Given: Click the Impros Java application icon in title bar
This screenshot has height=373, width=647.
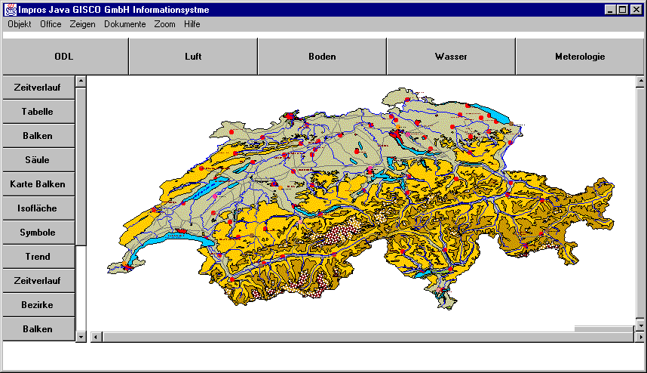Looking at the screenshot, I should (x=11, y=10).
